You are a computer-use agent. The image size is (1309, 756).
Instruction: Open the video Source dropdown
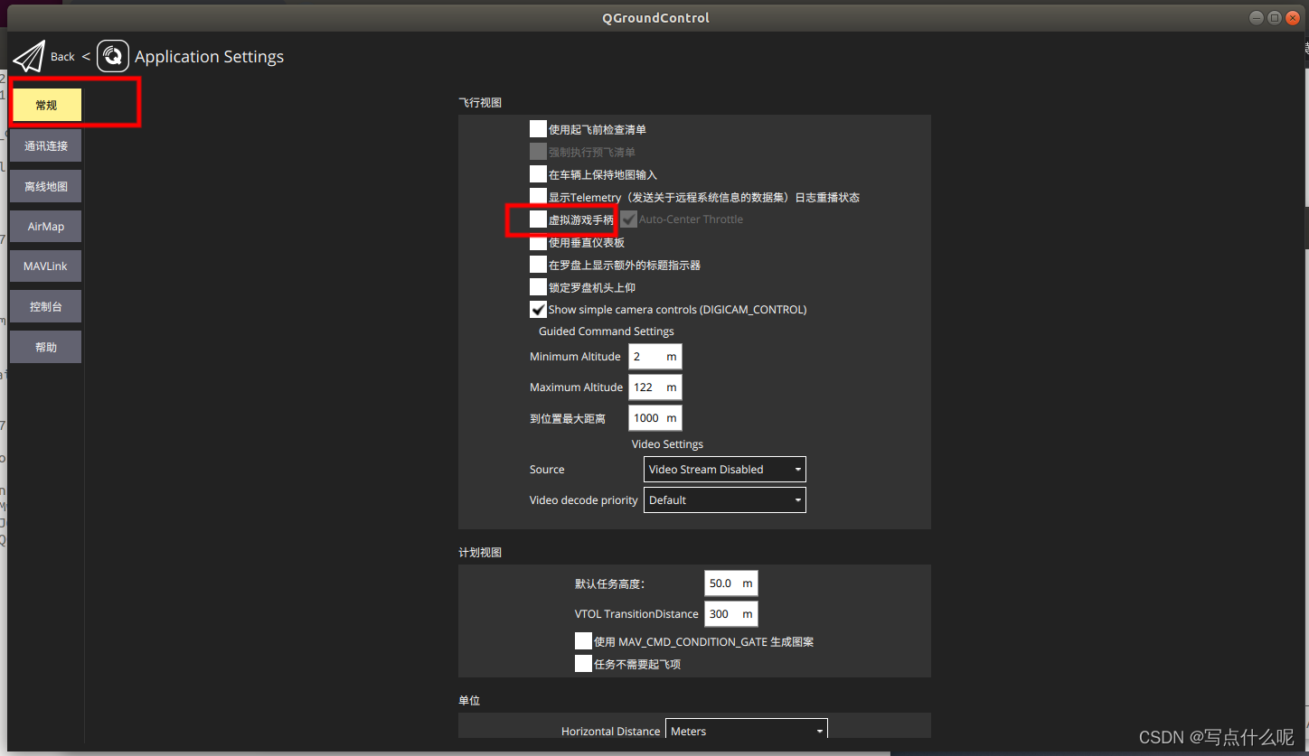(x=724, y=470)
